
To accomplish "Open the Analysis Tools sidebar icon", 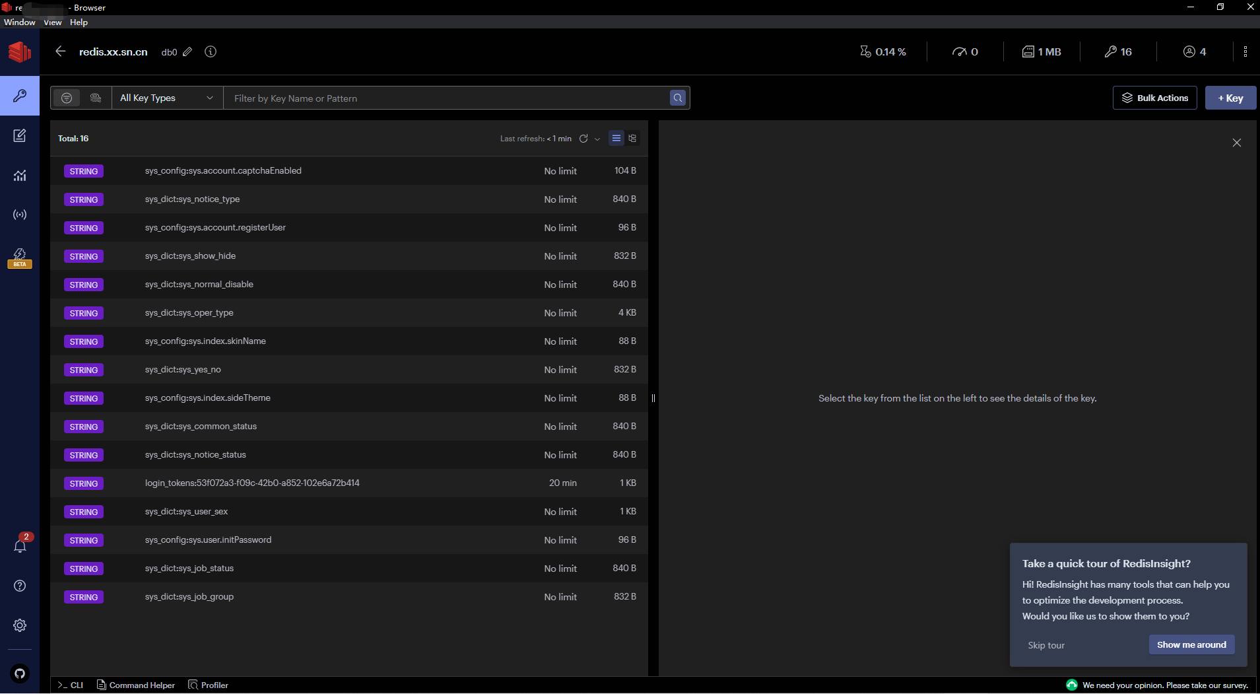I will coord(20,175).
